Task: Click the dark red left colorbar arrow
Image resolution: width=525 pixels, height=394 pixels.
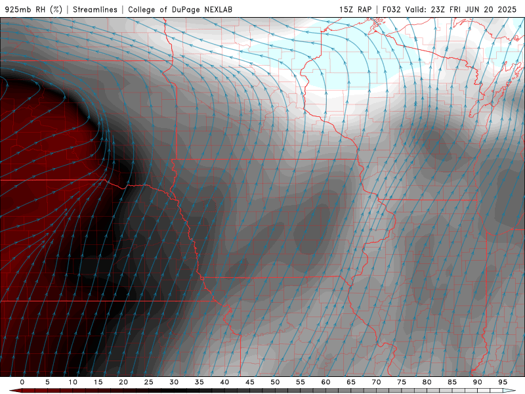Action: [x=15, y=391]
